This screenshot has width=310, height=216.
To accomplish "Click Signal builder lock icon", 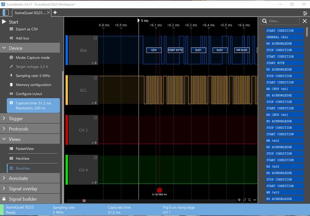I will (4, 199).
